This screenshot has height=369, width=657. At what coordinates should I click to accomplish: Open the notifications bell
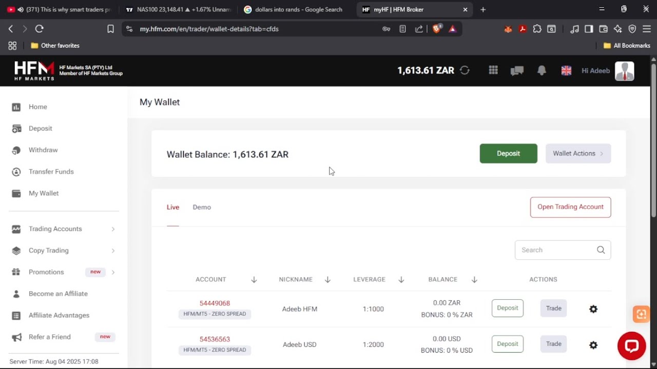pos(542,71)
